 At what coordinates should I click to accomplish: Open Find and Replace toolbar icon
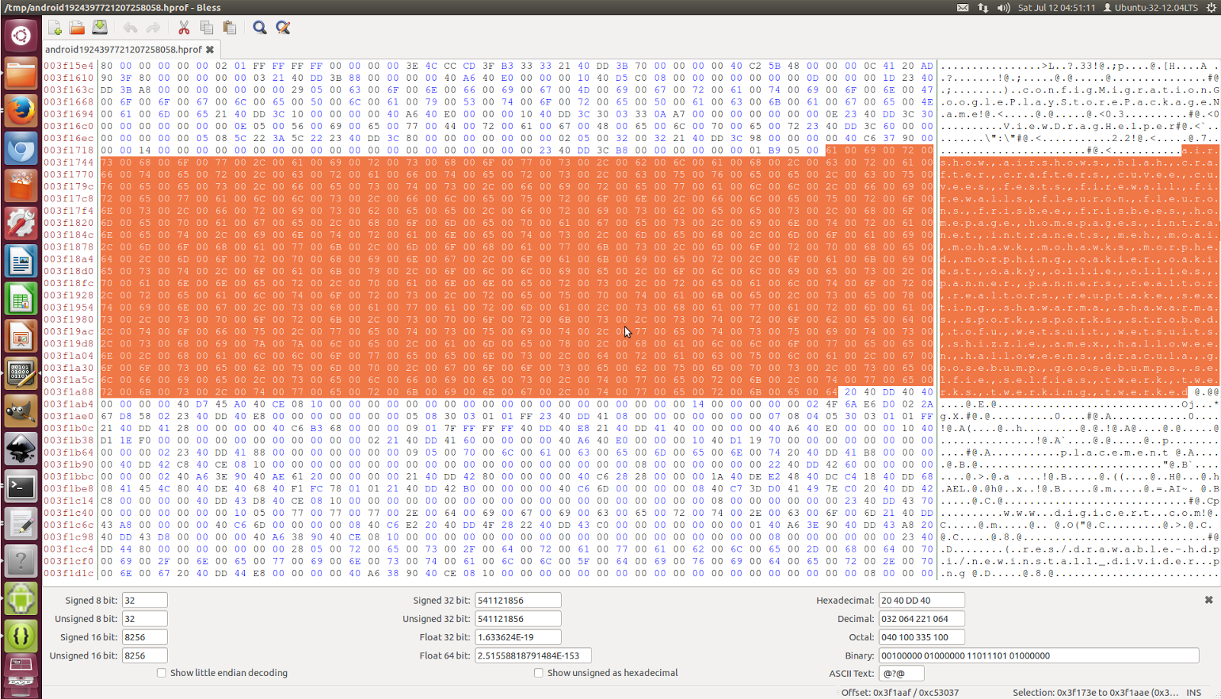pos(282,27)
